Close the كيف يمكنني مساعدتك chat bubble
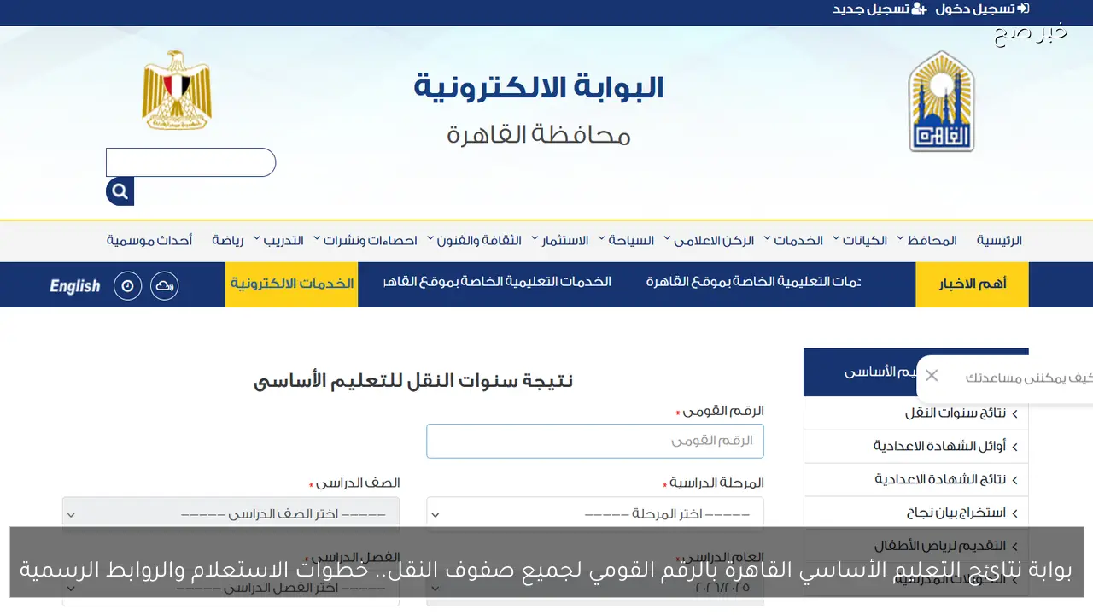Image resolution: width=1093 pixels, height=615 pixels. (x=931, y=375)
